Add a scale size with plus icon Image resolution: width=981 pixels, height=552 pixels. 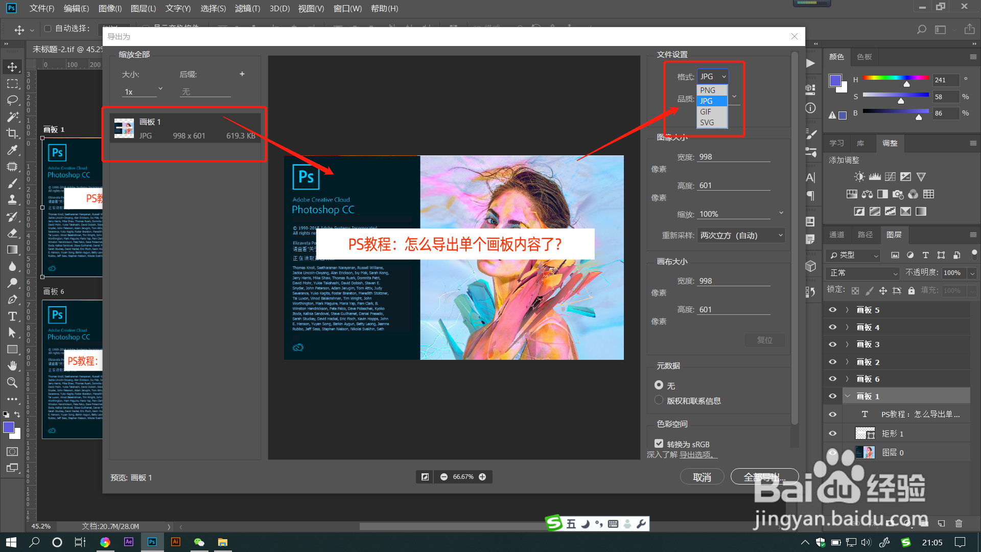pyautogui.click(x=242, y=74)
